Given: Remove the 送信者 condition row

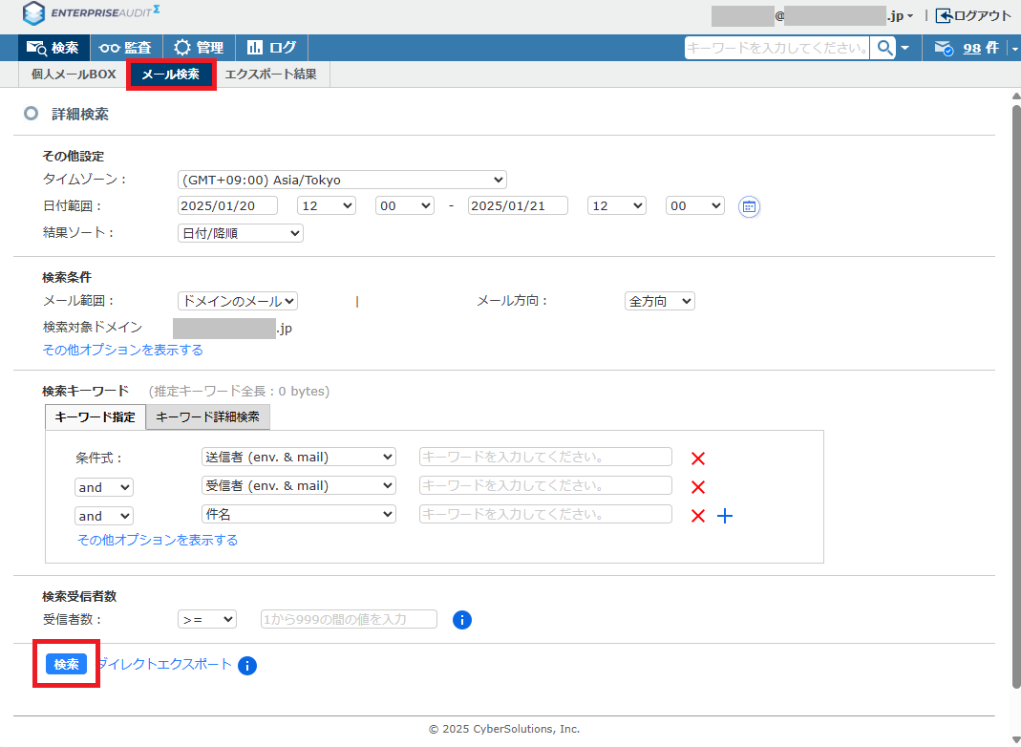Looking at the screenshot, I should pos(698,459).
